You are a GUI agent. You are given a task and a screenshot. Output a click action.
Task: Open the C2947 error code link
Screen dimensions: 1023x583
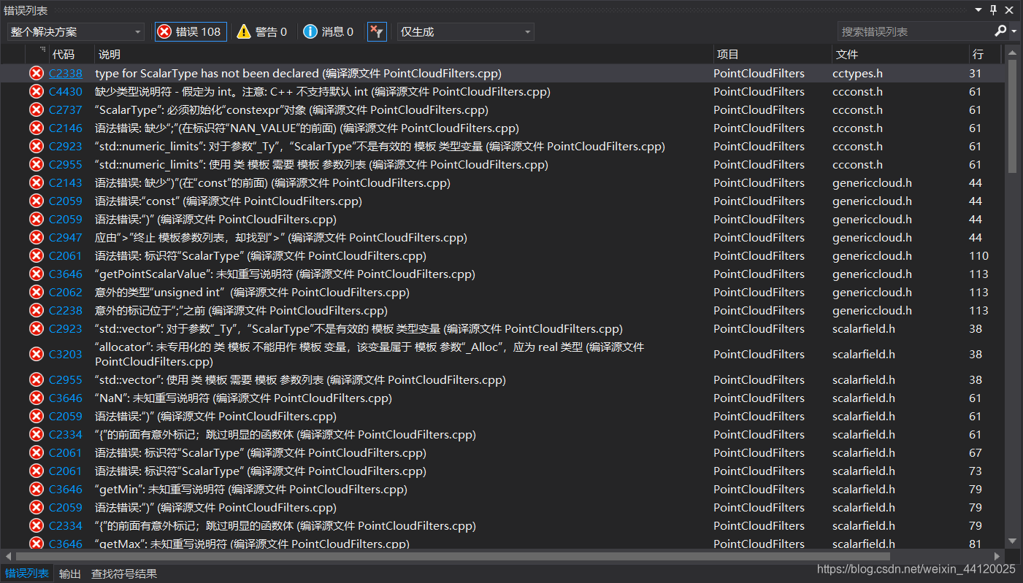pos(66,237)
